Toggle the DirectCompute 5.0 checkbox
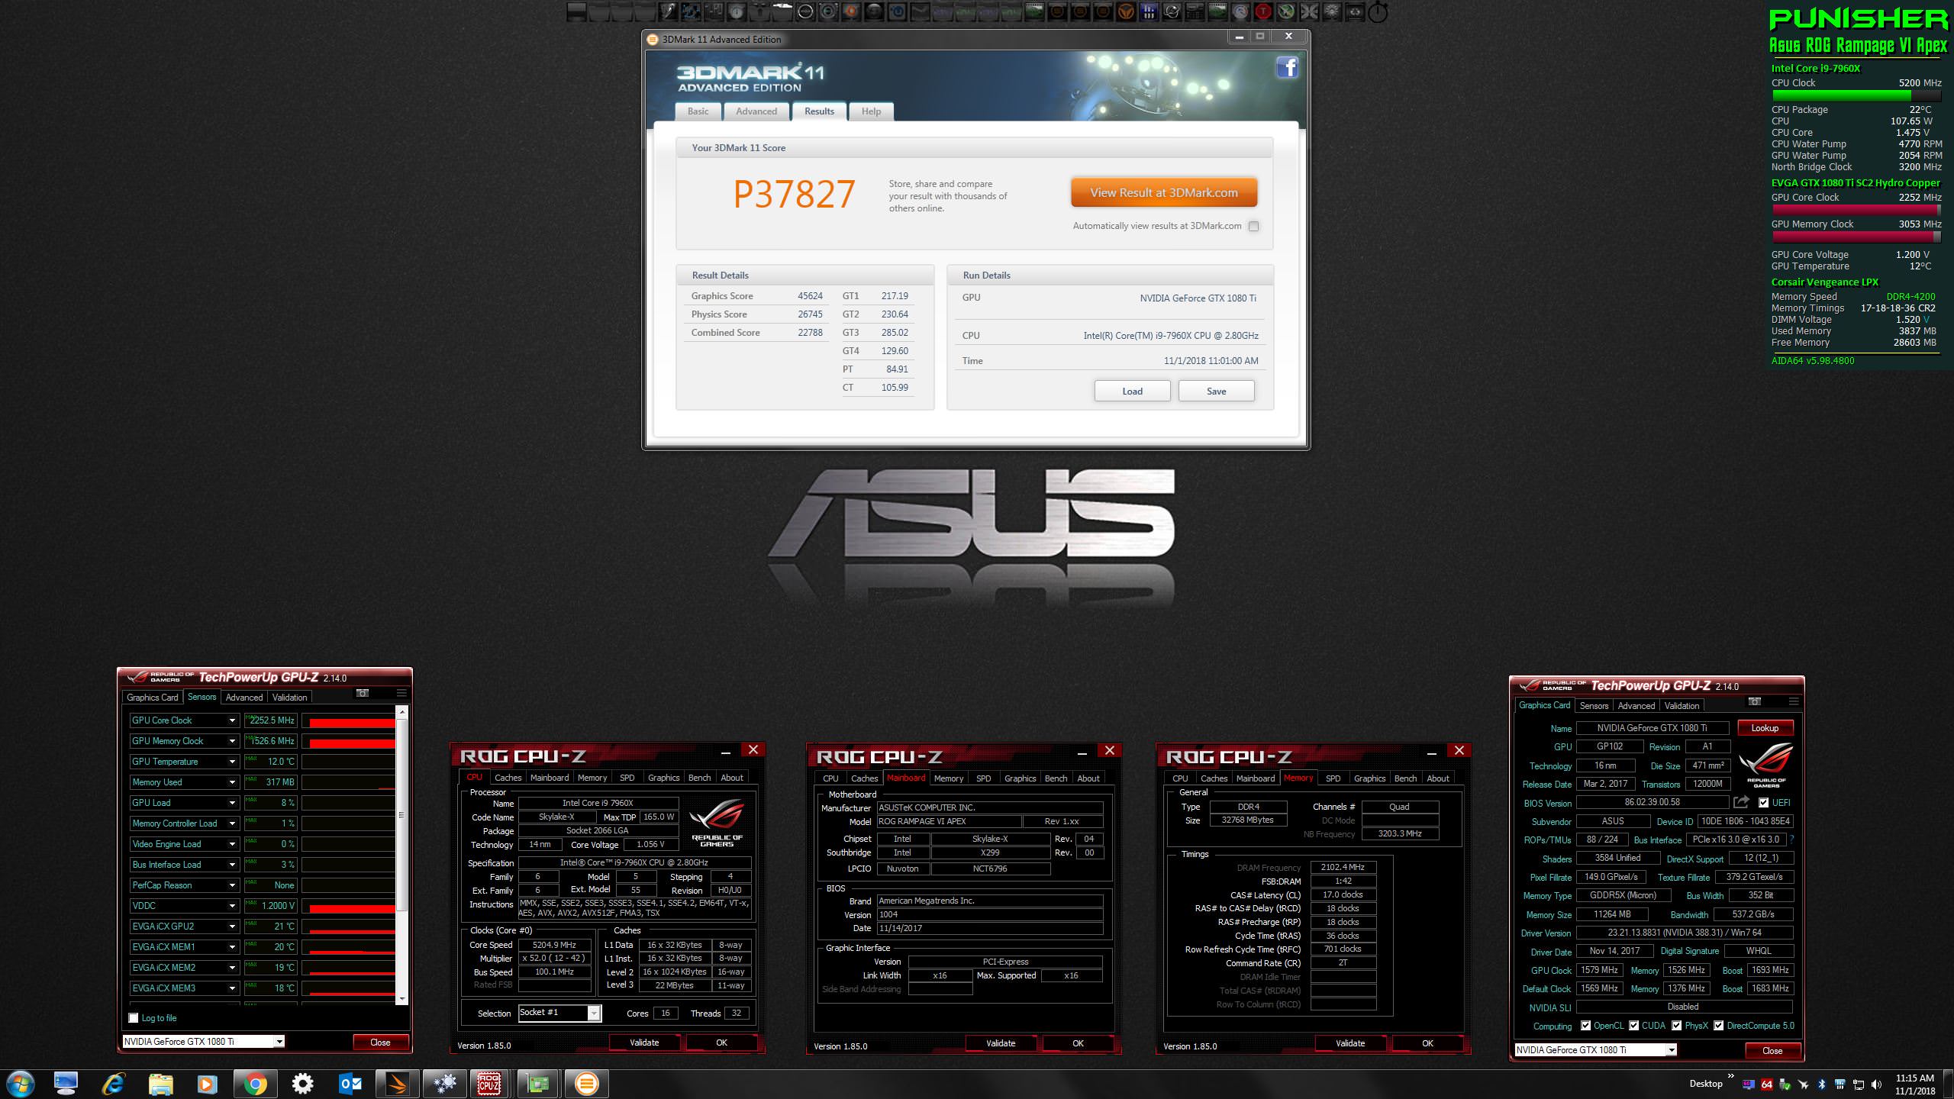 (1718, 1026)
